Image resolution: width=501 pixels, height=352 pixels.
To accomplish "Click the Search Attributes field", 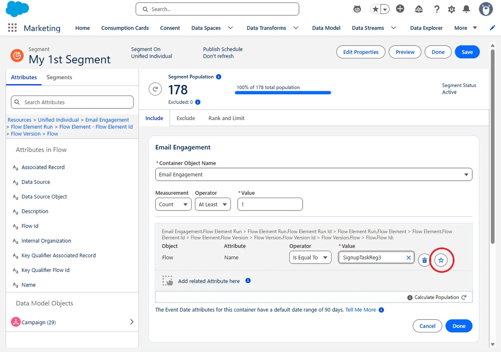I will (x=72, y=102).
